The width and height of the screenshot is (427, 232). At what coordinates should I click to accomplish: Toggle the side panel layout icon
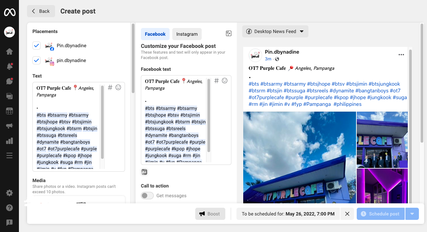229,33
